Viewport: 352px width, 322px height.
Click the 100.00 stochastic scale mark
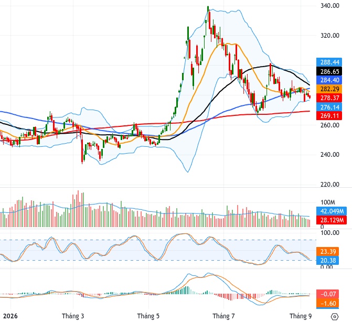coord(330,233)
